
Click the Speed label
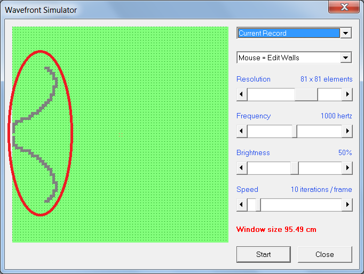(x=247, y=189)
